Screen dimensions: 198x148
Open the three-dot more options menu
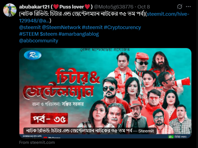(188, 7)
